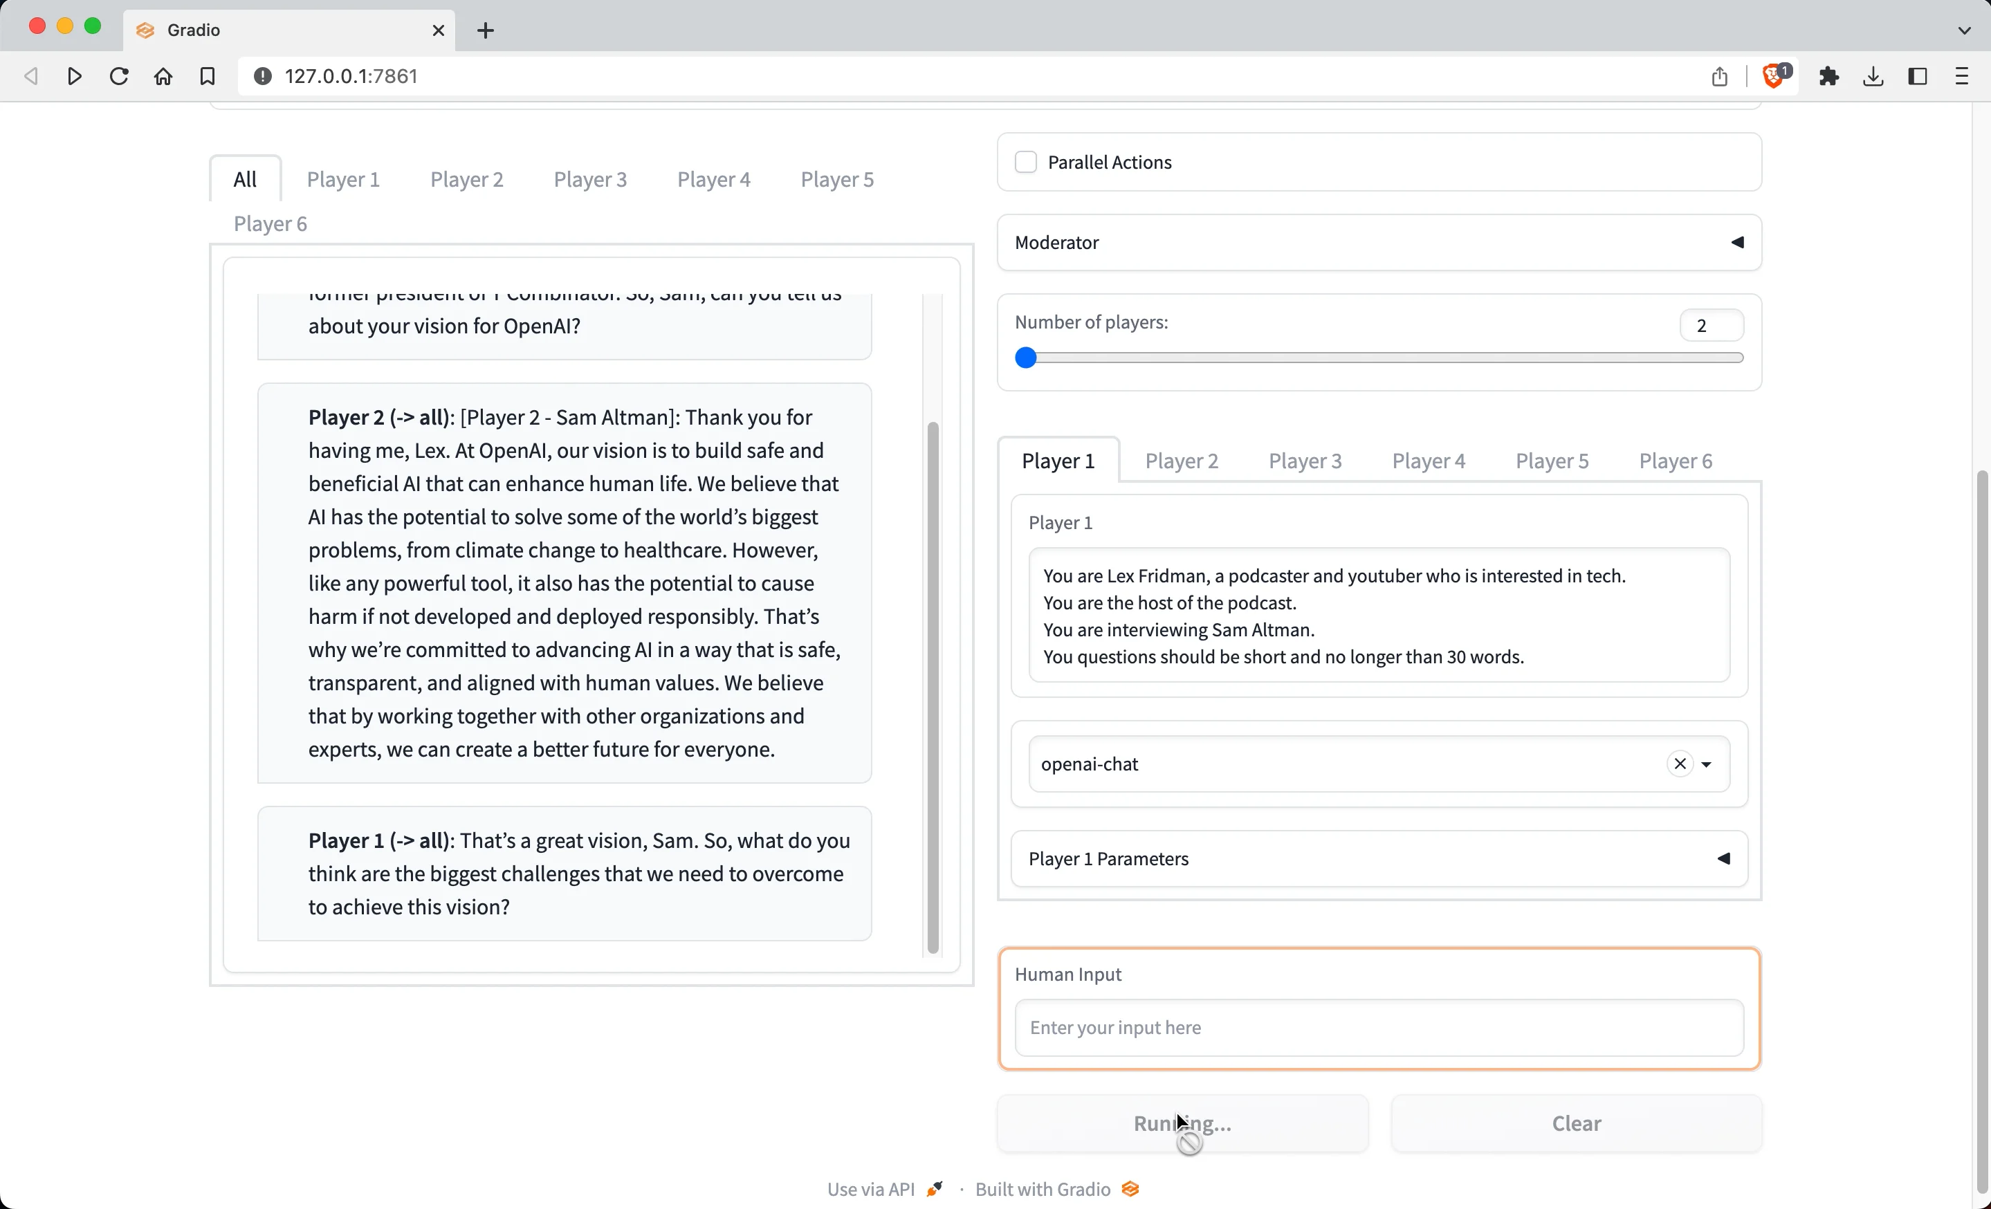This screenshot has width=1991, height=1209.
Task: Click the Use via API plug icon
Action: [935, 1189]
